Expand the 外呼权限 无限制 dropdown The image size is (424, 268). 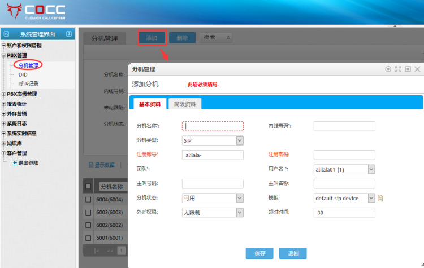240,213
